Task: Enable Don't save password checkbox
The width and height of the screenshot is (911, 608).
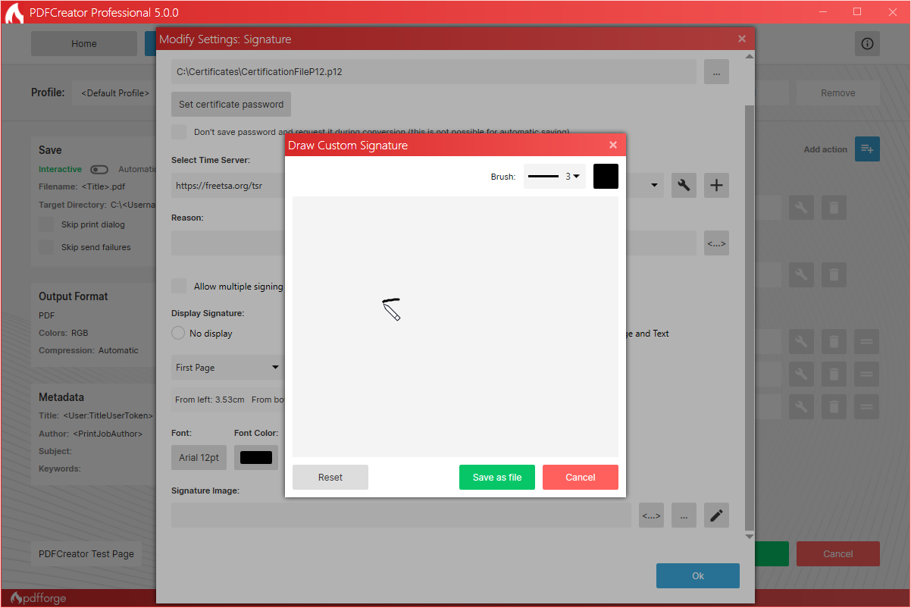Action: point(179,132)
